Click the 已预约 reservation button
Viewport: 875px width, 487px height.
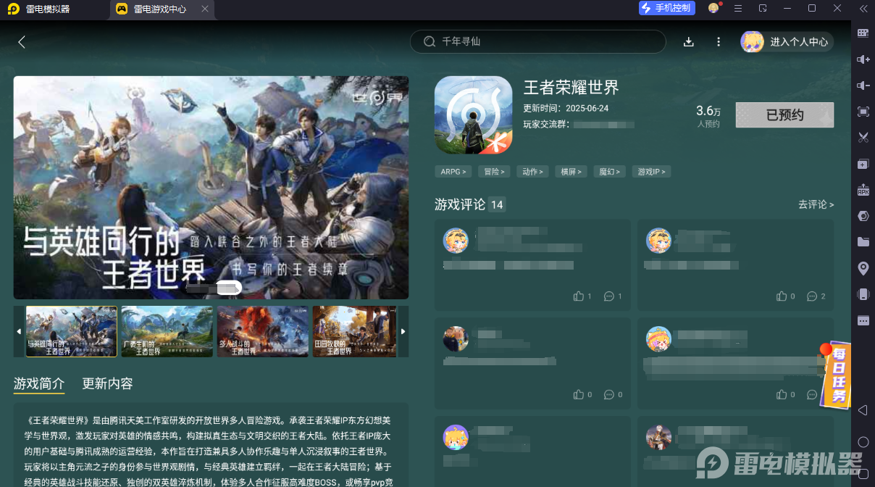[784, 115]
